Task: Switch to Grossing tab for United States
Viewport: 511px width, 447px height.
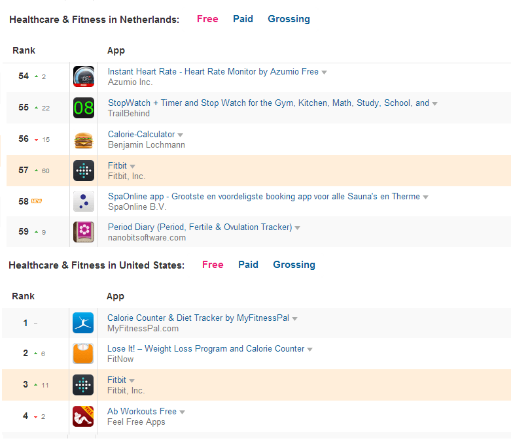Action: coord(294,265)
